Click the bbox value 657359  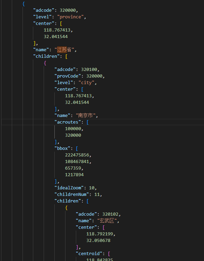point(73,168)
